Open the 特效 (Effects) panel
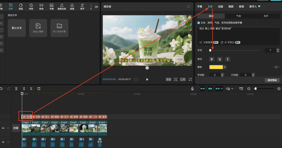The image size is (282, 148). [31, 7]
